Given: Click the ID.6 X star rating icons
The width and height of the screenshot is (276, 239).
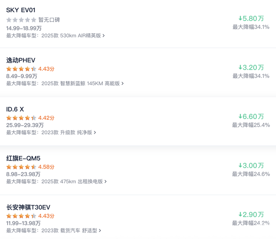Looking at the screenshot, I should point(21,118).
